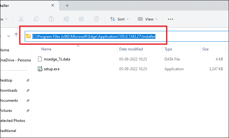229x138 pixels.
Task: Sort files by Date modified column
Action: pos(131,49)
